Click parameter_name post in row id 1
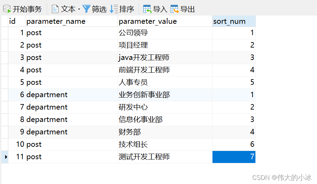This screenshot has width=317, height=184. point(72,33)
